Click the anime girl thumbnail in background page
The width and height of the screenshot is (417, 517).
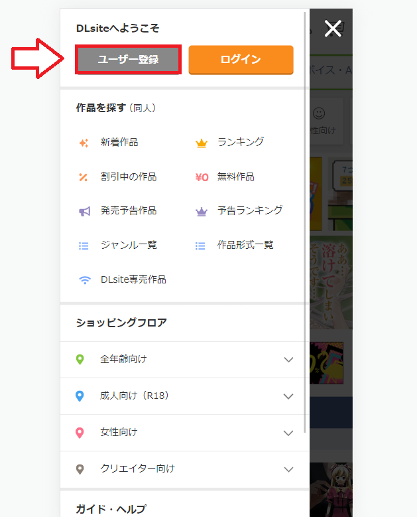pos(331,490)
